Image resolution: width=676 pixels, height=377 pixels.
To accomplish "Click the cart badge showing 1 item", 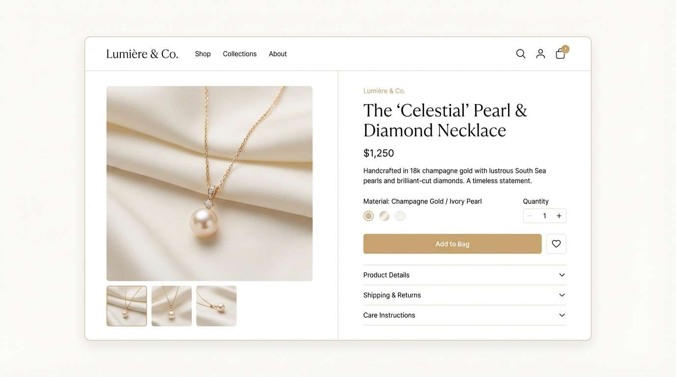I will 564,48.
